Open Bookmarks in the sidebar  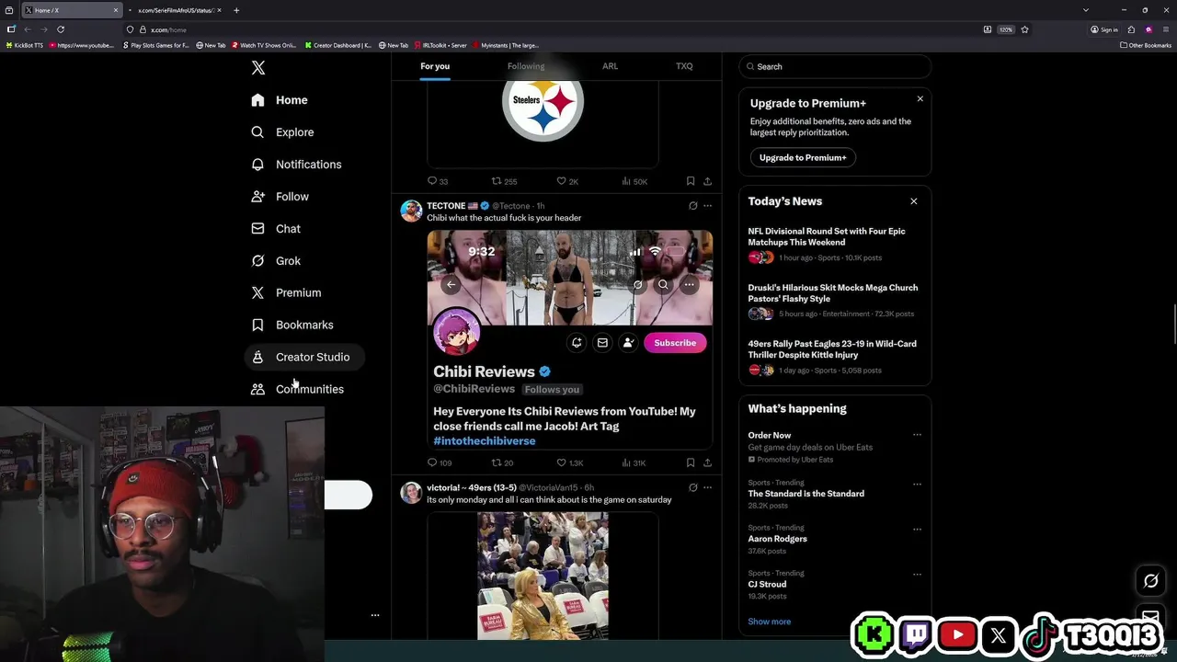(x=292, y=325)
